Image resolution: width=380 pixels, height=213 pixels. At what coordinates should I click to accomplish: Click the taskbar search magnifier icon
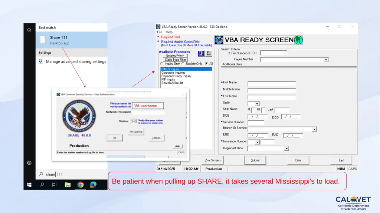tap(42, 185)
